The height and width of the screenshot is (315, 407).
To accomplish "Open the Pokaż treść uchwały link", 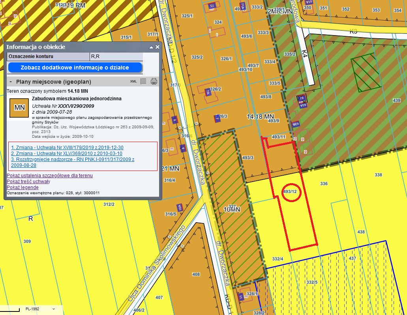I will pyautogui.click(x=28, y=181).
